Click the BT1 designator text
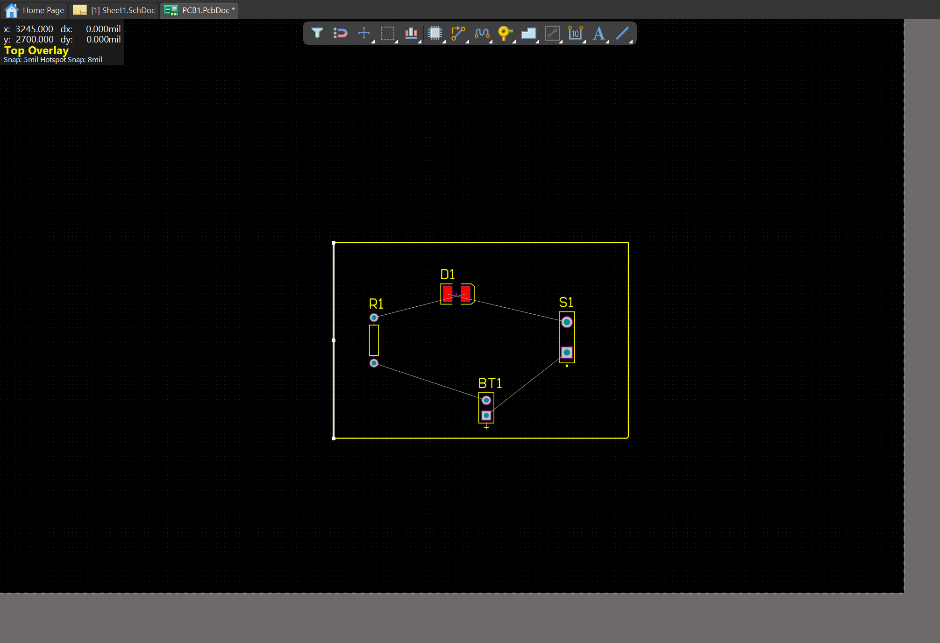Image resolution: width=940 pixels, height=643 pixels. 490,383
